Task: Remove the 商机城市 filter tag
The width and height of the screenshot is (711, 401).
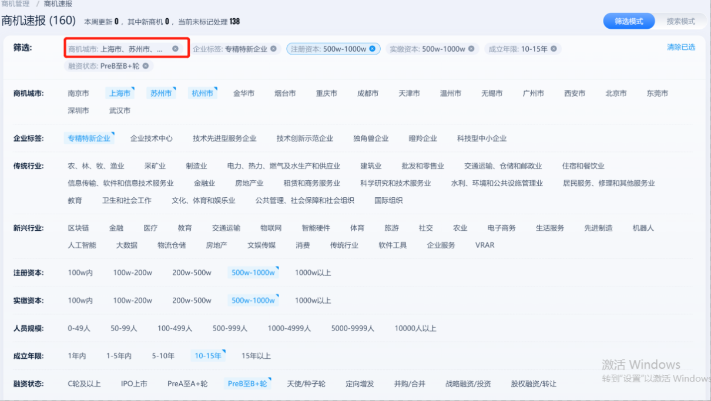Action: pyautogui.click(x=175, y=49)
